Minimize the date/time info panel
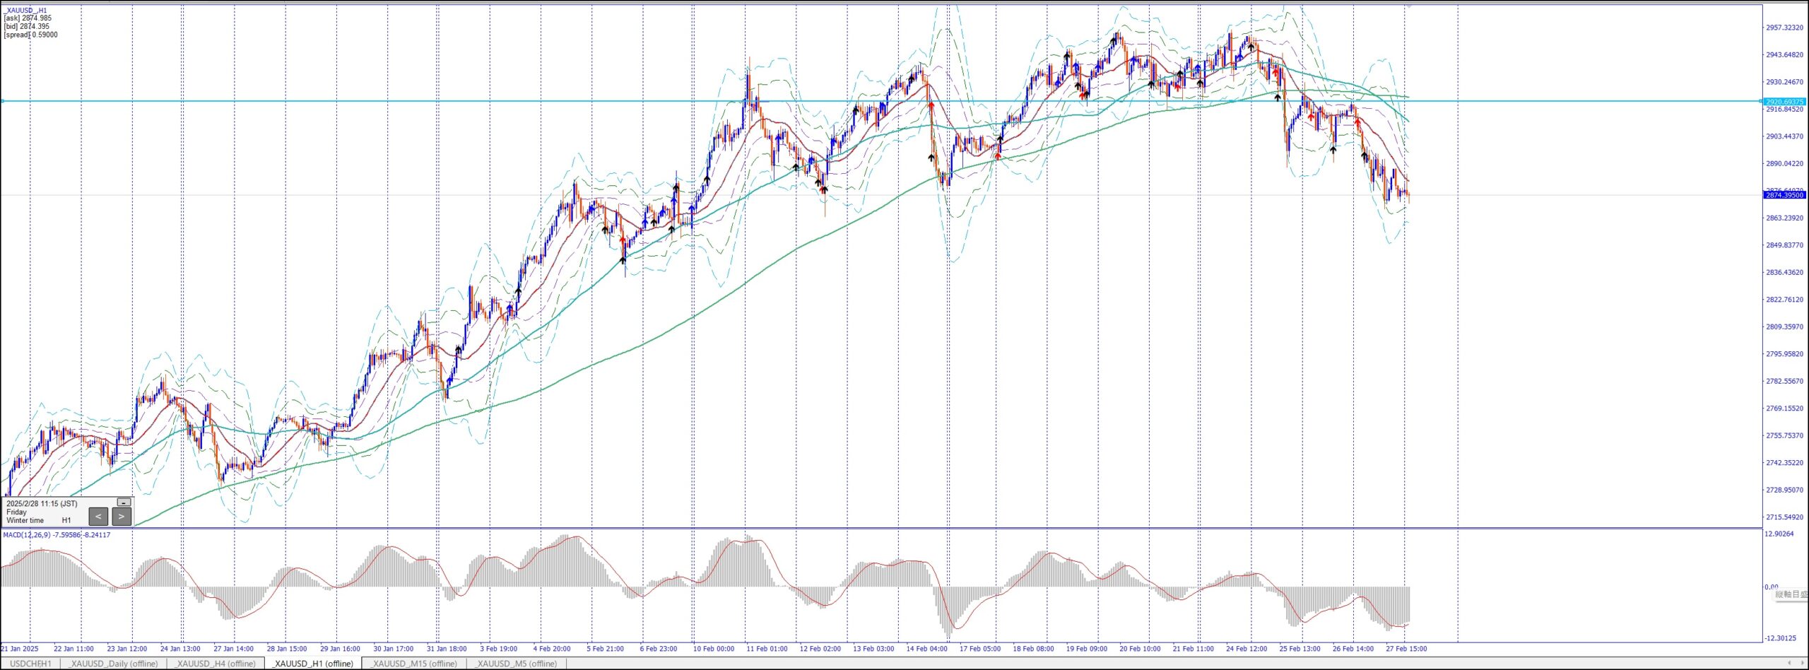This screenshot has width=1809, height=670. pyautogui.click(x=124, y=502)
